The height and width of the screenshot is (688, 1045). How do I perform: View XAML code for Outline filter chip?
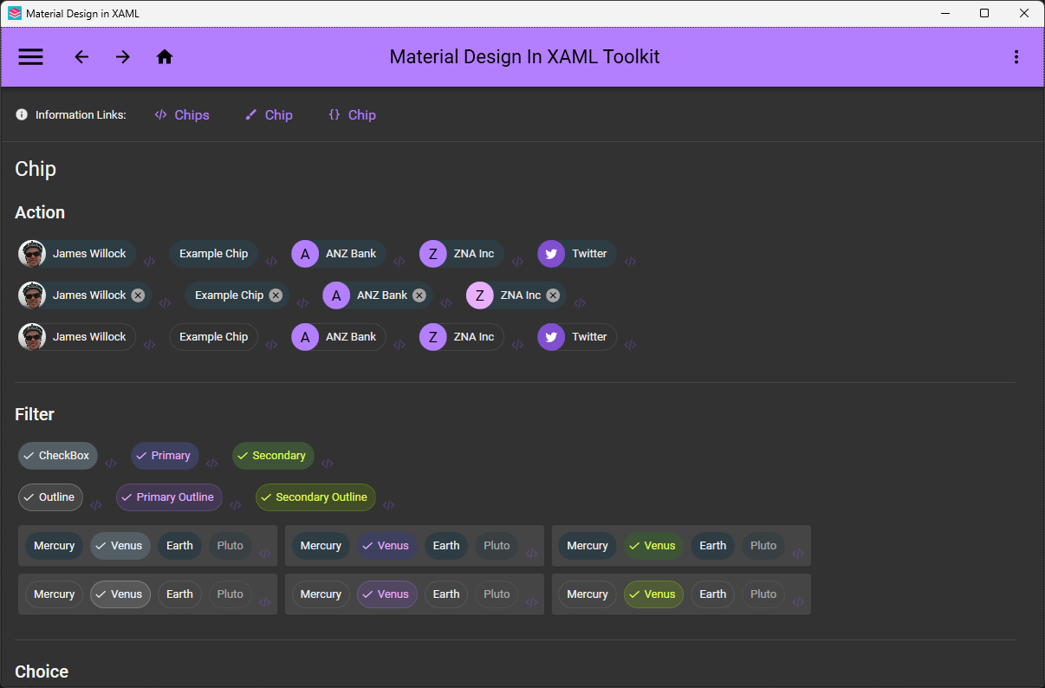click(95, 505)
